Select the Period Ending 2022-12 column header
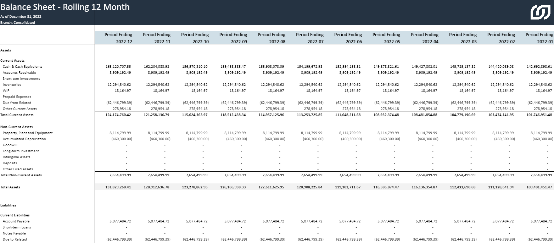The image size is (554, 243). coord(118,38)
